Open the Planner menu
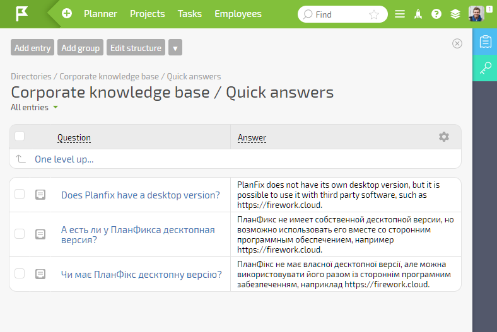 100,14
